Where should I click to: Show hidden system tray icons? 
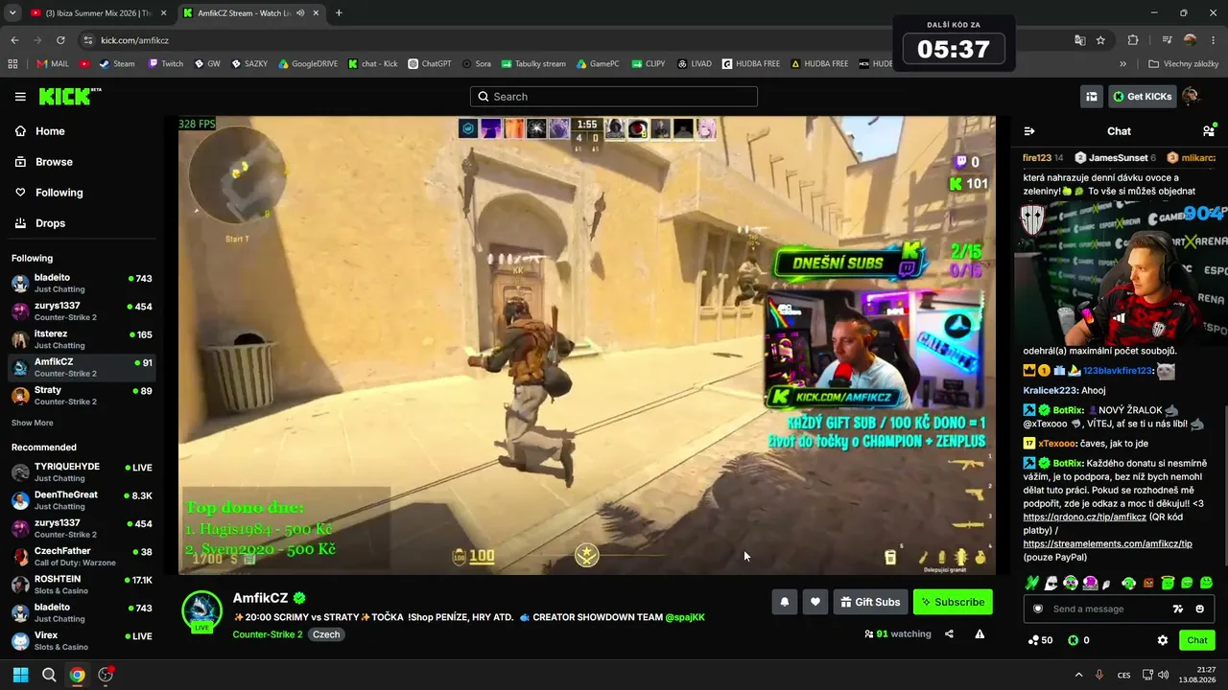(1078, 675)
